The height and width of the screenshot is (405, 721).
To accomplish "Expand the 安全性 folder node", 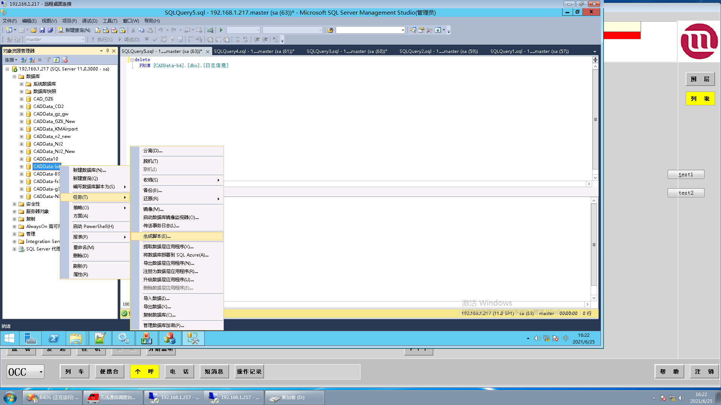I will (14, 204).
